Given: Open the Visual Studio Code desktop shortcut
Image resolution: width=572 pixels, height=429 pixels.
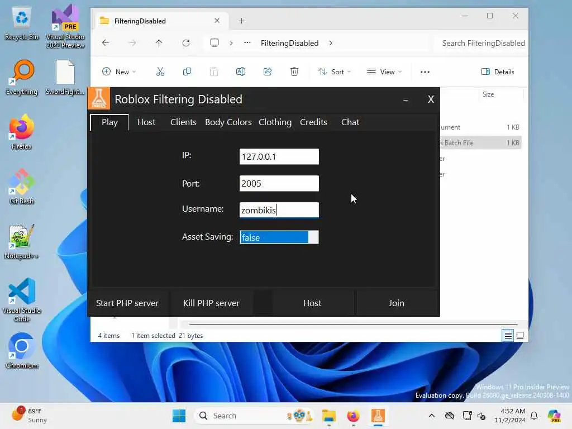Looking at the screenshot, I should (22, 300).
